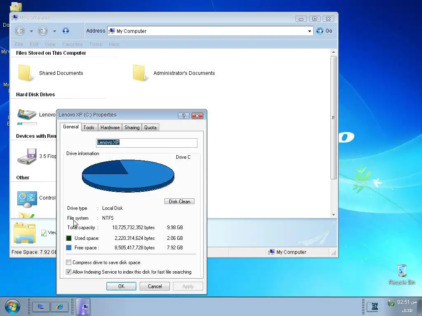This screenshot has width=422, height=316.
Task: Switch to the Sharing tab
Action: tap(132, 128)
